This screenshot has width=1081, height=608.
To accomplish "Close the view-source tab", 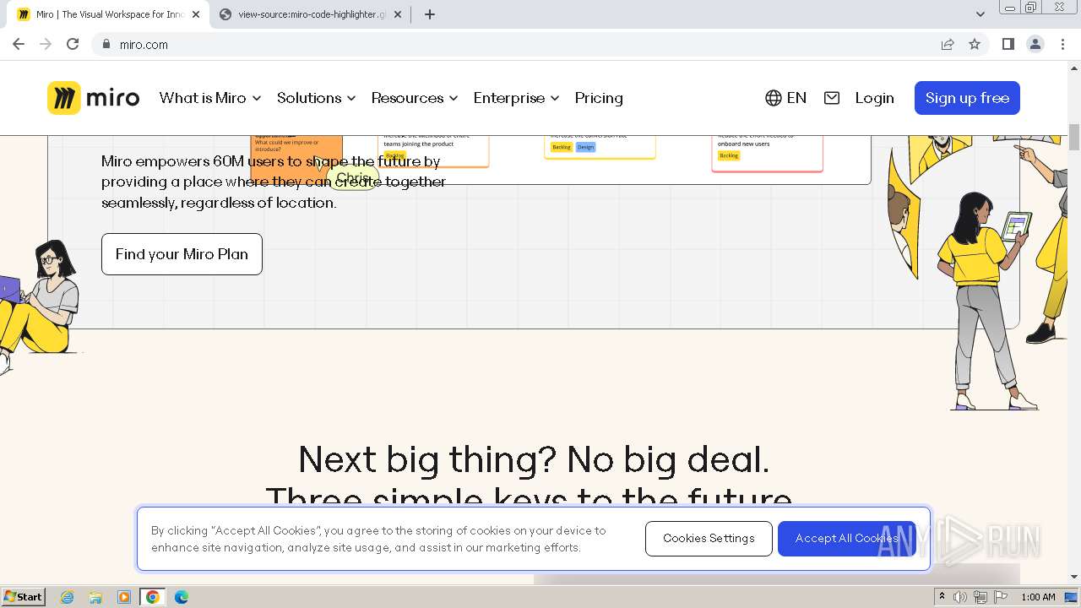I will point(398,14).
